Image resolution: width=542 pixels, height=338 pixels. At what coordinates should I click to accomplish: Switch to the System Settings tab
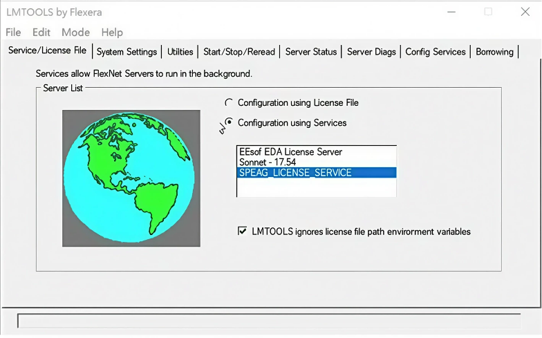127,52
